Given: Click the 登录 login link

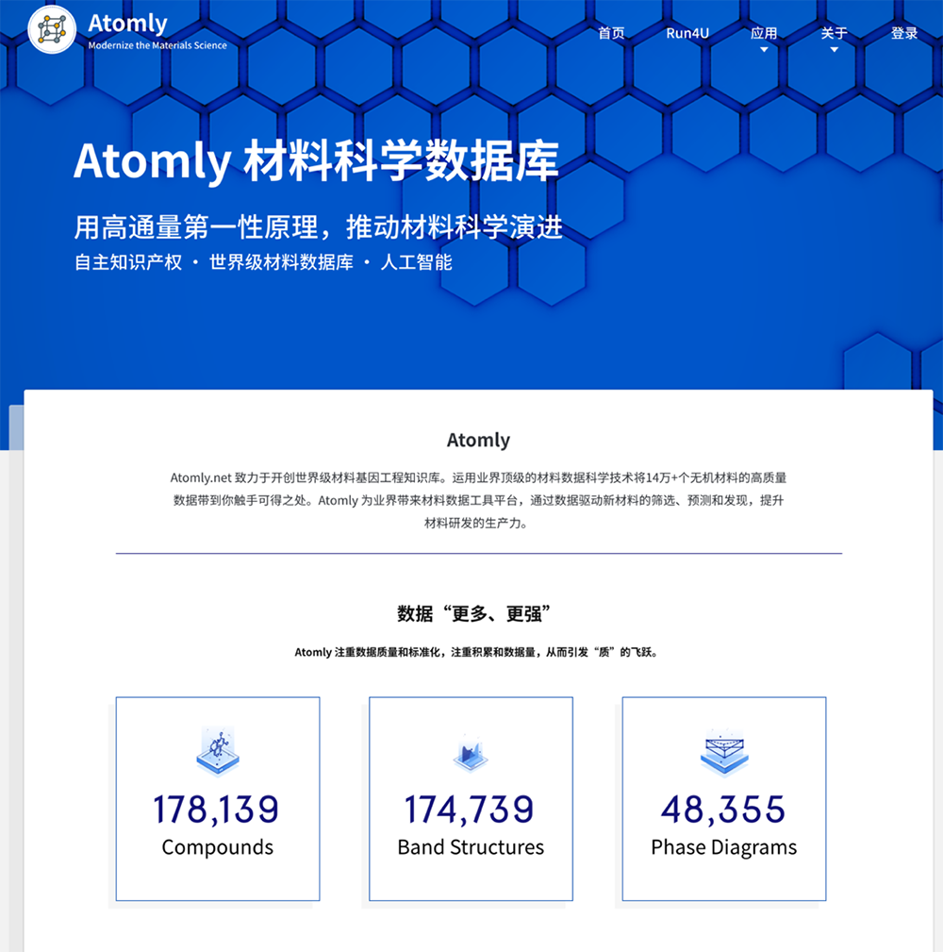Looking at the screenshot, I should (x=903, y=33).
